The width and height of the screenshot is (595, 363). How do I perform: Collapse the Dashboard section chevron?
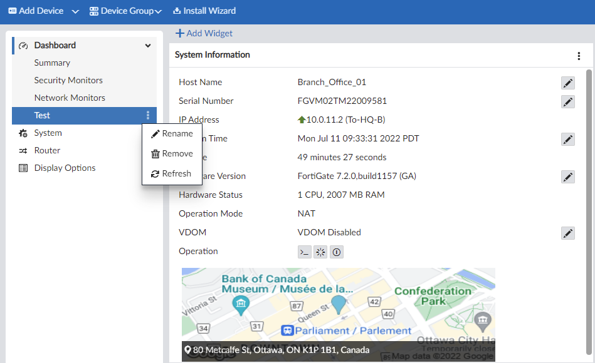pyautogui.click(x=147, y=45)
